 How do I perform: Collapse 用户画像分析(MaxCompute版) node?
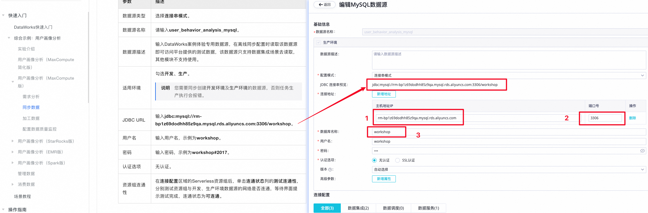[13, 82]
